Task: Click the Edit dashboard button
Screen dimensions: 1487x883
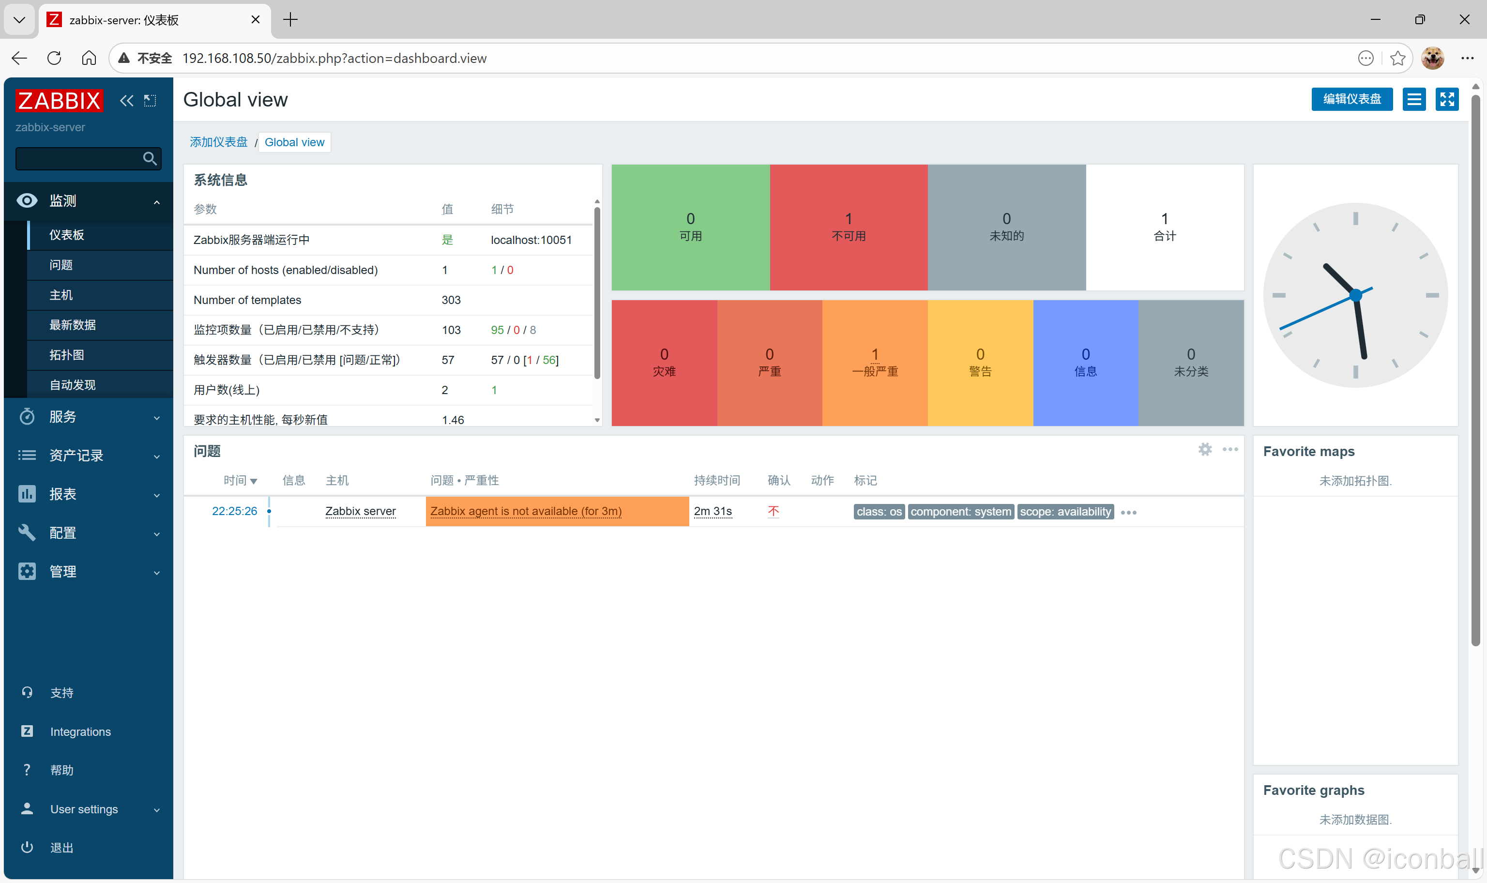Action: (x=1351, y=99)
